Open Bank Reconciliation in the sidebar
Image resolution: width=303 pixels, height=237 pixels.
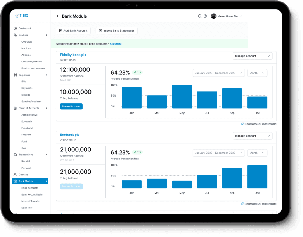click(x=32, y=194)
